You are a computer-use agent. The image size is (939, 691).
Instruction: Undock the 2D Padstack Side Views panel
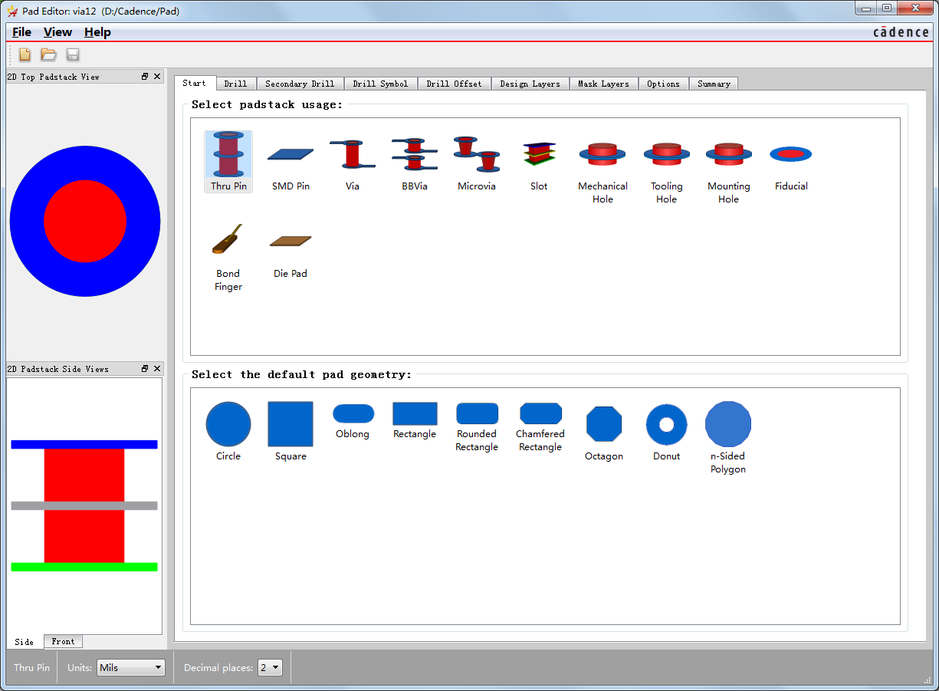[x=145, y=369]
